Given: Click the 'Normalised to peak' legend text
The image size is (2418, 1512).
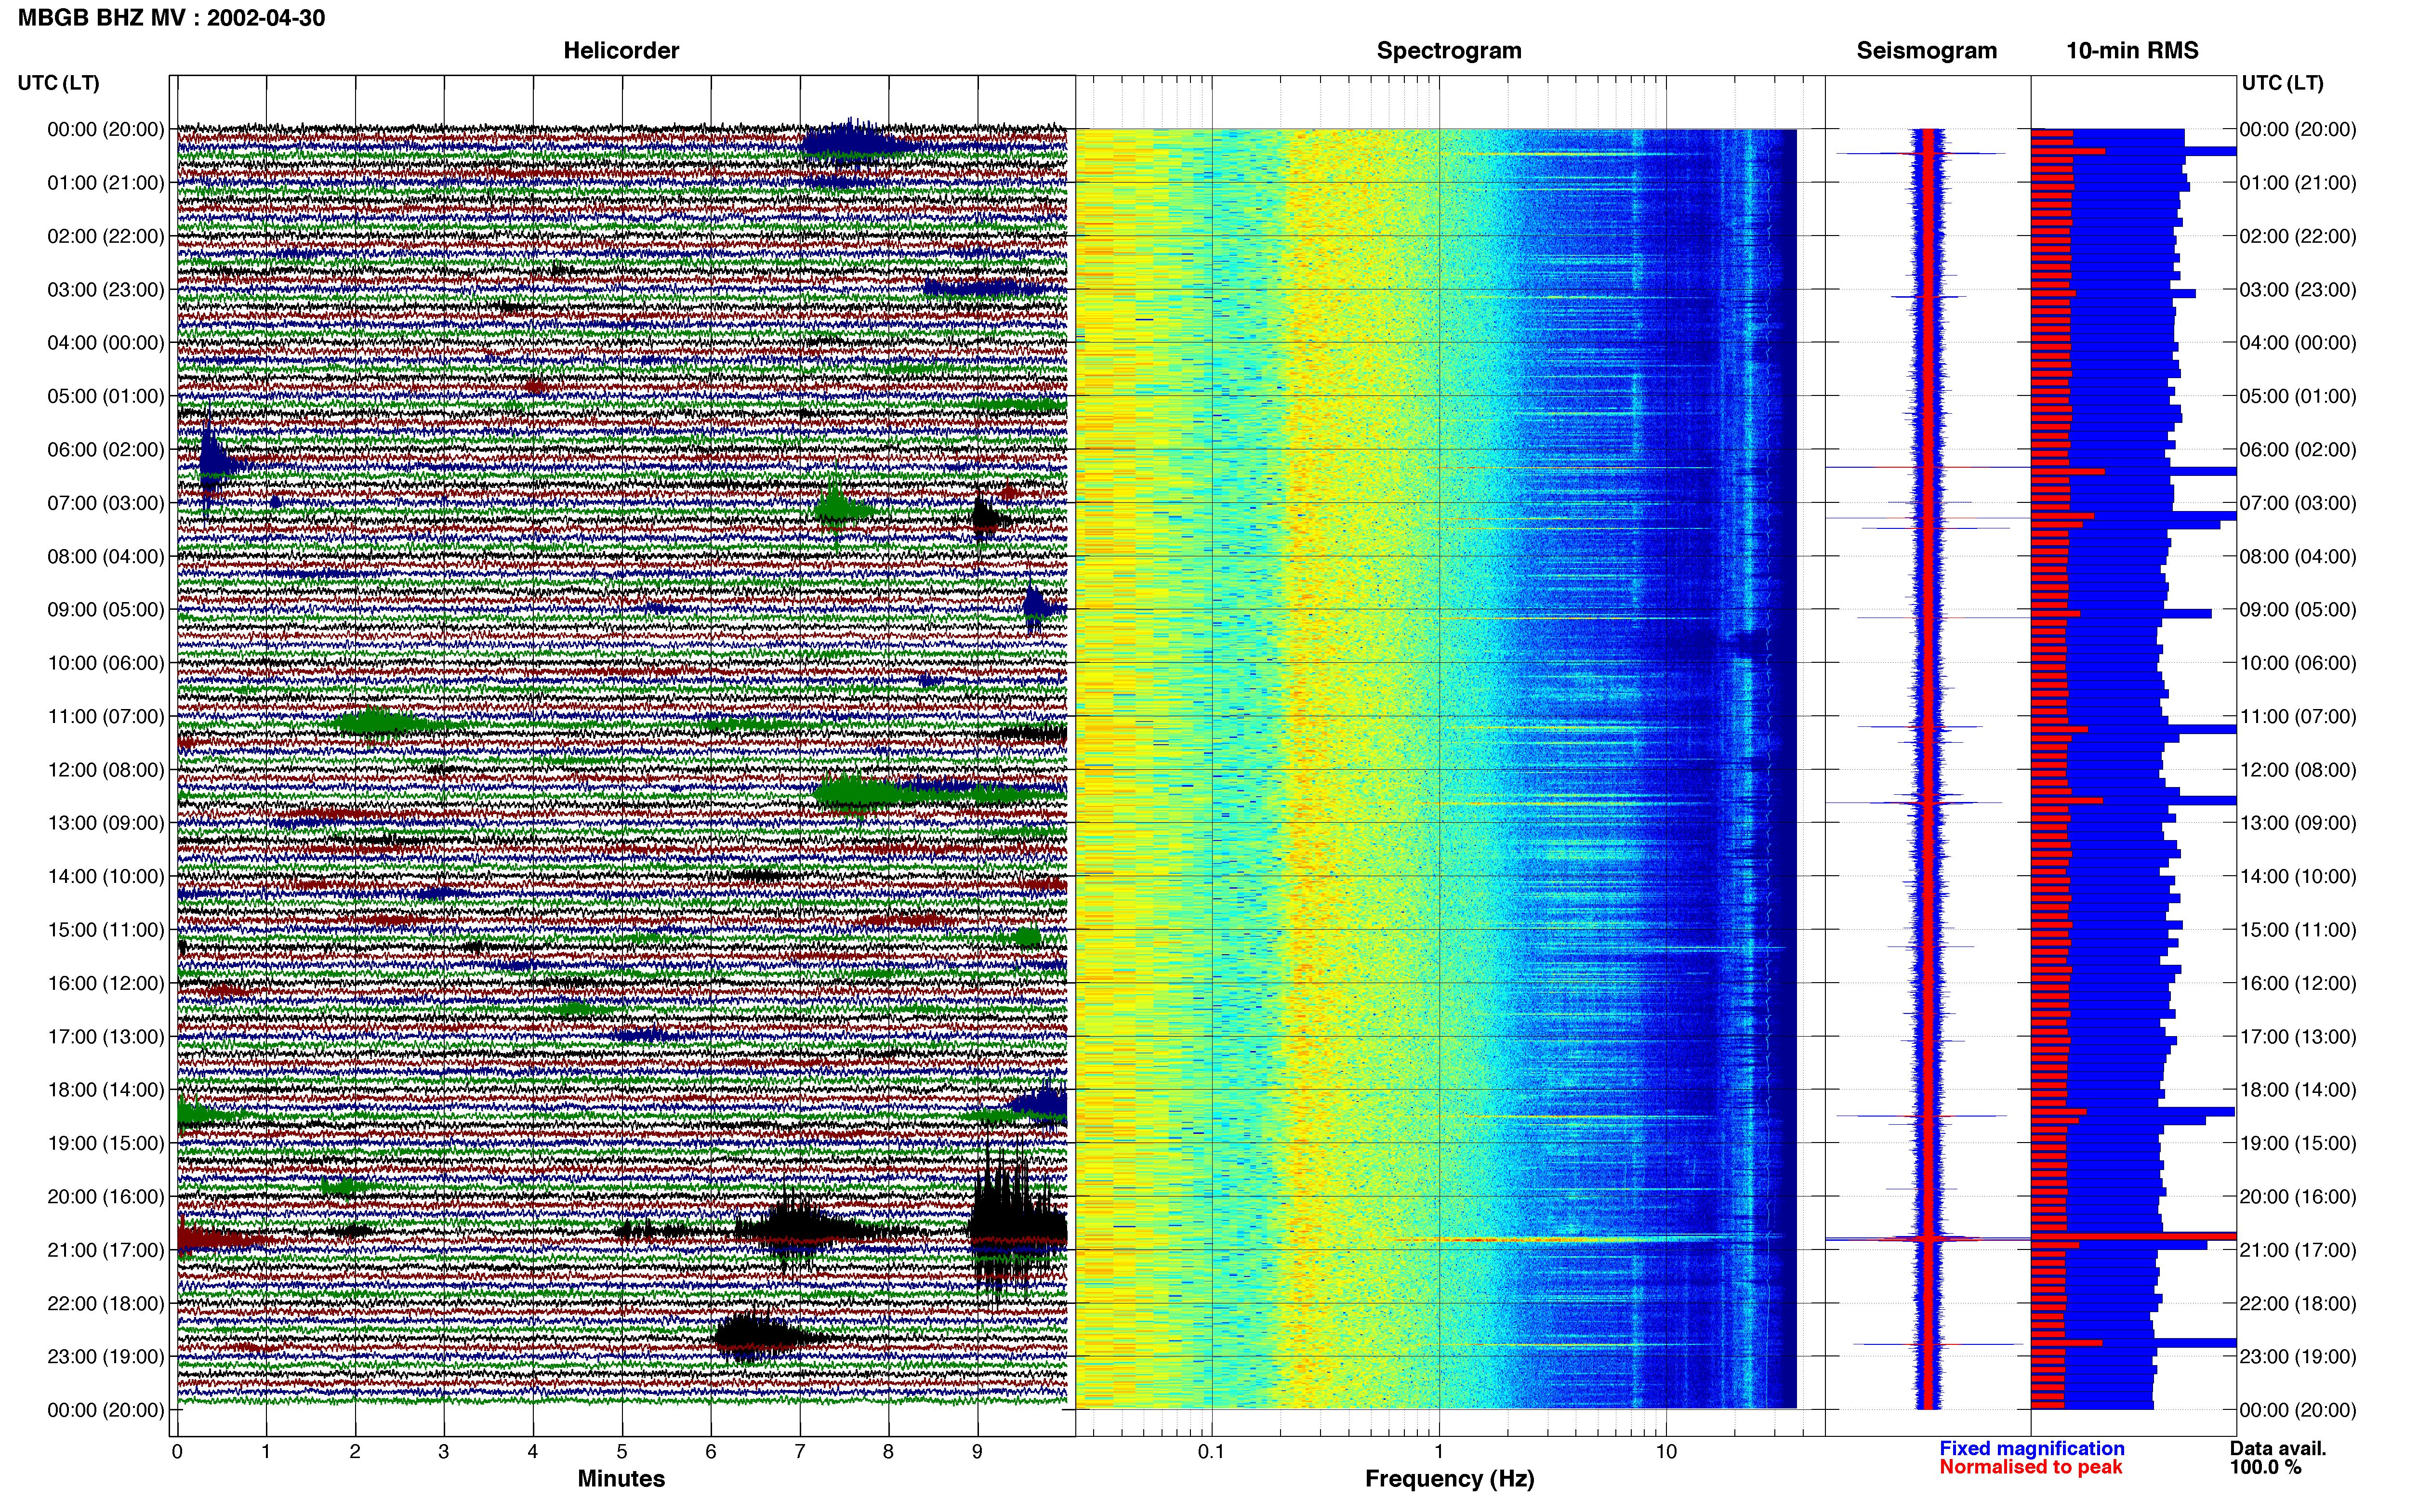Looking at the screenshot, I should pyautogui.click(x=2030, y=1467).
